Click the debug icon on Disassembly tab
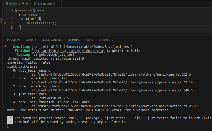 coord(35,4)
